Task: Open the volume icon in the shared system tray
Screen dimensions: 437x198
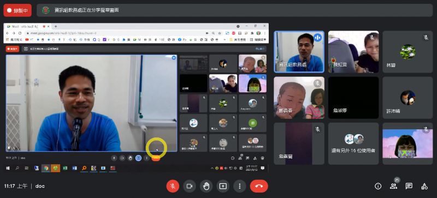Action: [226, 168]
